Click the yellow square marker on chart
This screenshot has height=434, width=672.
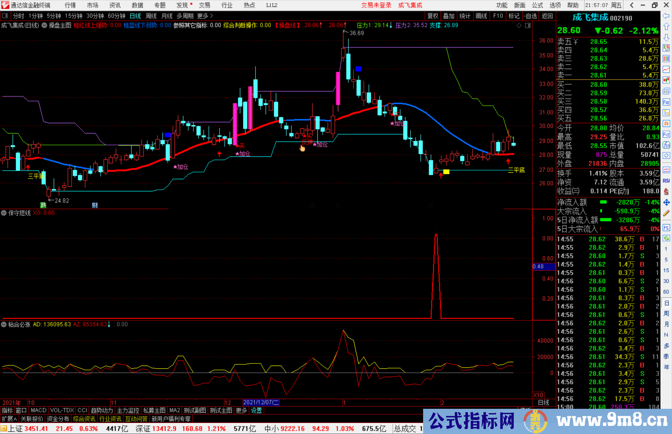(x=446, y=172)
